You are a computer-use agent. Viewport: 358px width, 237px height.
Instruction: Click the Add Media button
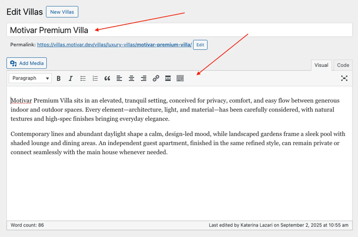pyautogui.click(x=27, y=63)
